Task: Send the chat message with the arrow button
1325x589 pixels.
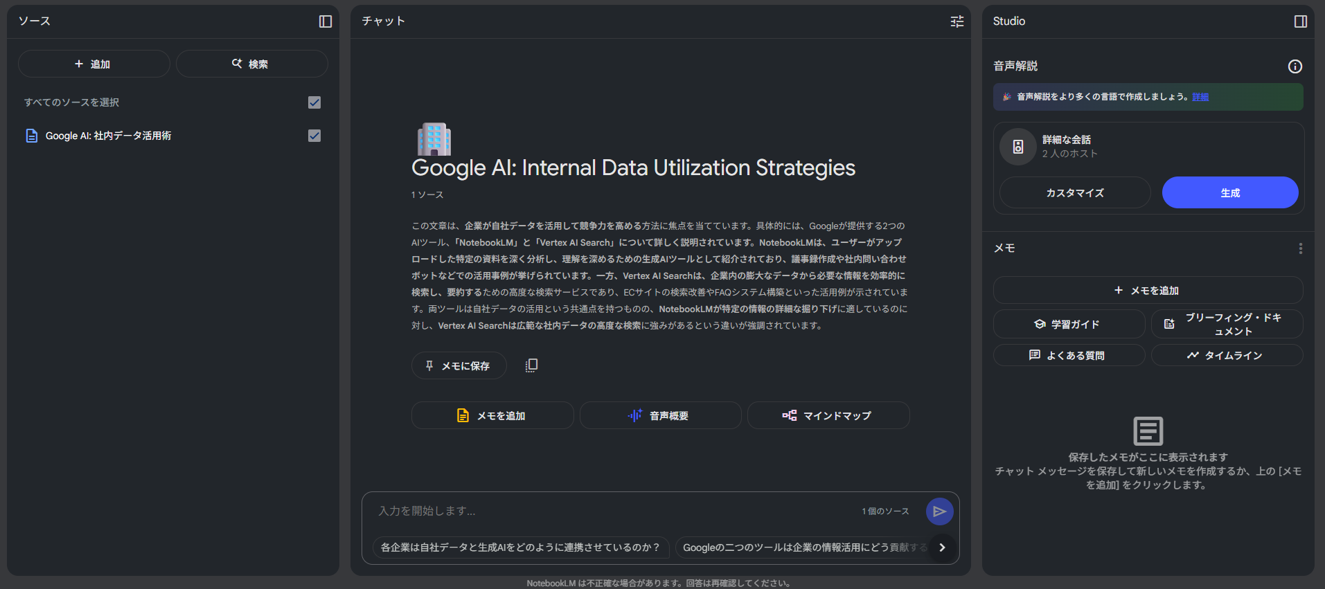Action: click(x=940, y=511)
